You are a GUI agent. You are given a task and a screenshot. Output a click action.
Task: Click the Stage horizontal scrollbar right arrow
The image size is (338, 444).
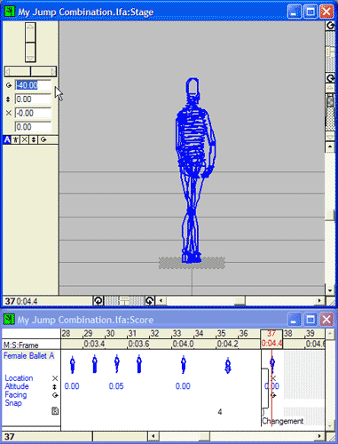click(x=319, y=301)
